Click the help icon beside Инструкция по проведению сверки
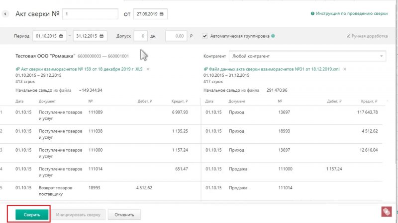Image resolution: width=398 pixels, height=223 pixels. click(x=312, y=14)
